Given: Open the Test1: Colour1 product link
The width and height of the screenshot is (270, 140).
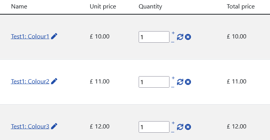Looking at the screenshot, I should [30, 37].
